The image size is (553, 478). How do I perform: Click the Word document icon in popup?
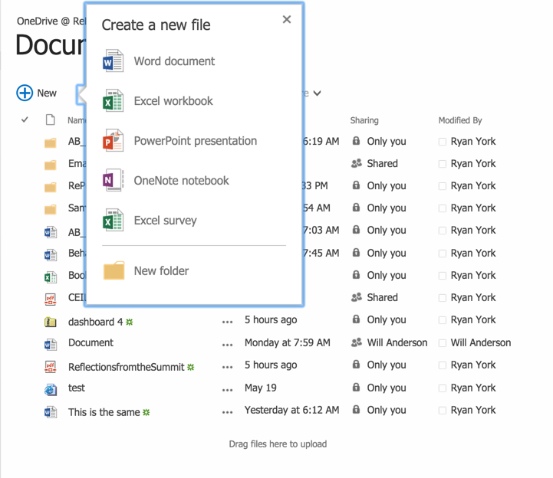point(113,61)
